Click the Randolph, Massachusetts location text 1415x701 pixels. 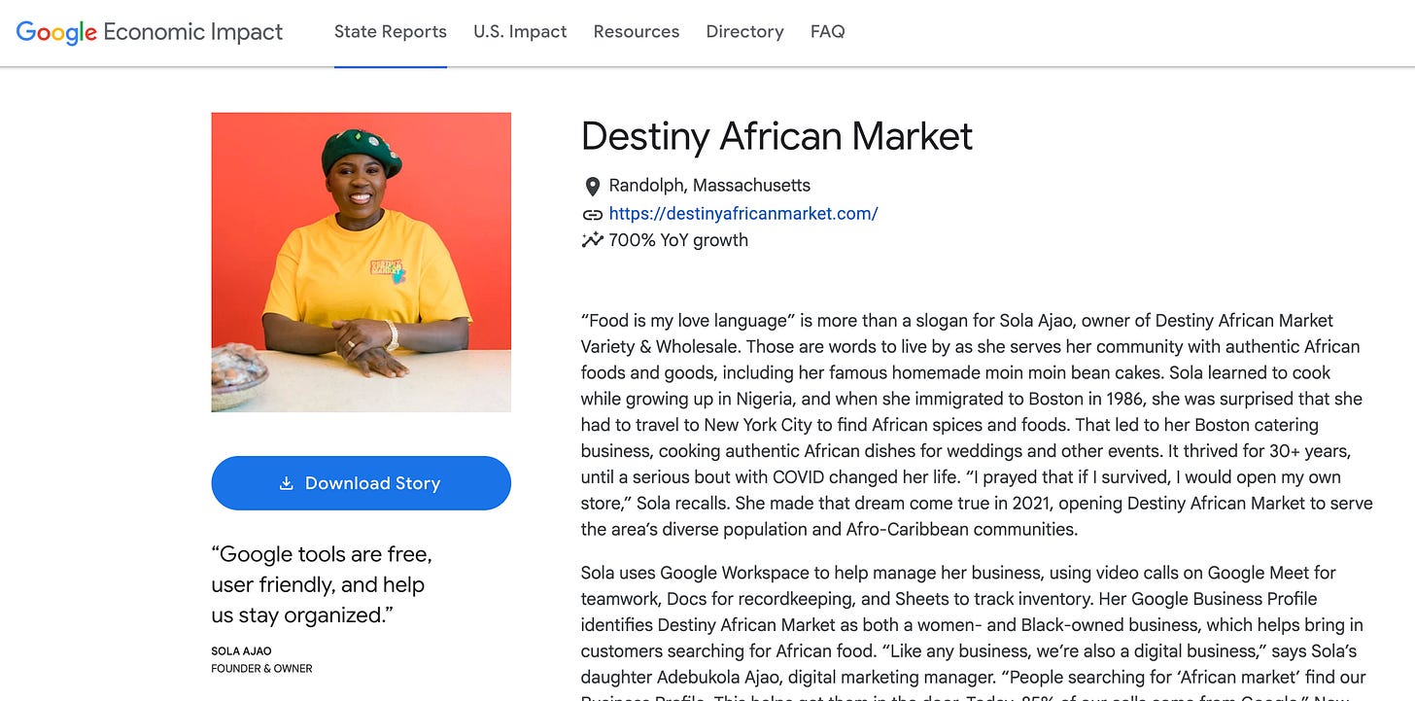709,186
